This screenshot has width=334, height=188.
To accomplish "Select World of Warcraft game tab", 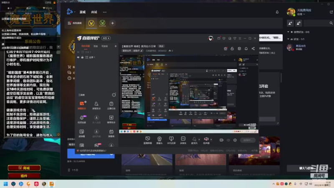I will coord(91,23).
